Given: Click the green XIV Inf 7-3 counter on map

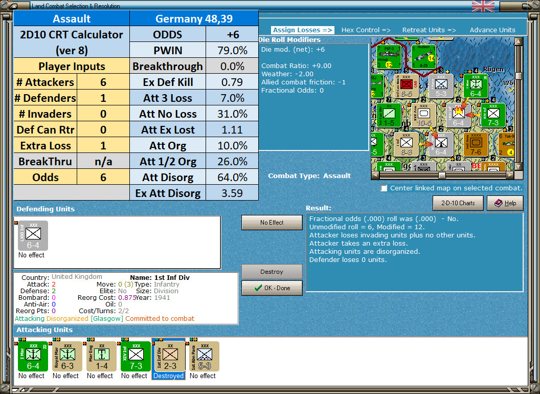Looking at the screenshot, I should [x=493, y=116].
